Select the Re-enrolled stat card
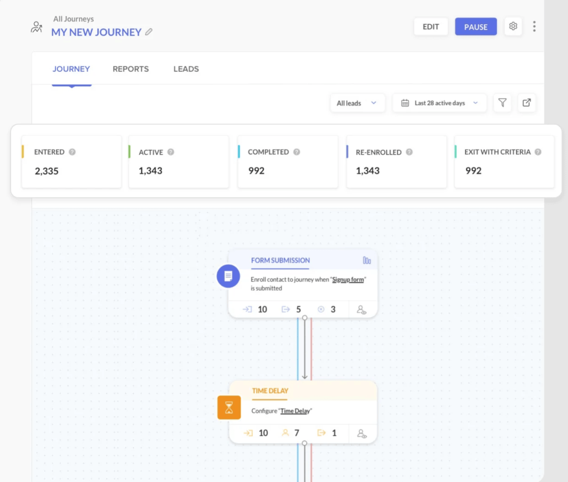This screenshot has height=482, width=568. 397,162
